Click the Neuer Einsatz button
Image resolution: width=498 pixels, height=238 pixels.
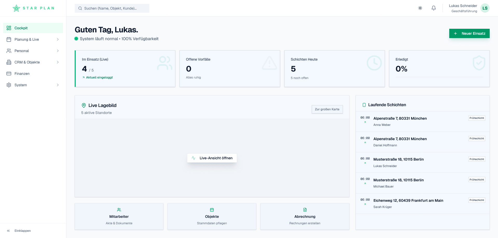click(469, 33)
